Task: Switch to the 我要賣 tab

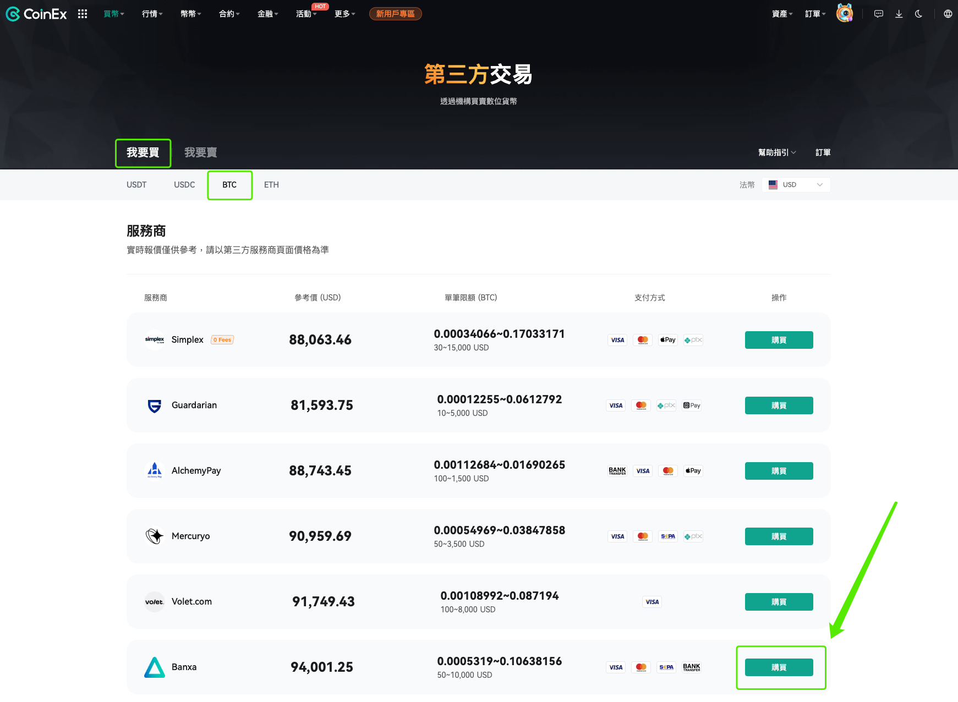Action: click(201, 152)
